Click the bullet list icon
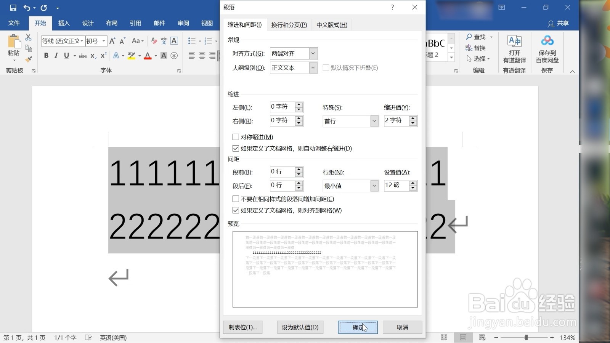The height and width of the screenshot is (343, 610). tap(192, 41)
